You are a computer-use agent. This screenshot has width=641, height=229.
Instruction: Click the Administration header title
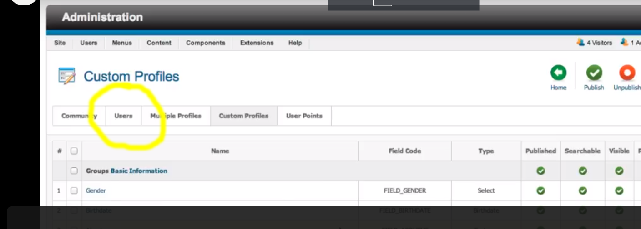point(102,17)
